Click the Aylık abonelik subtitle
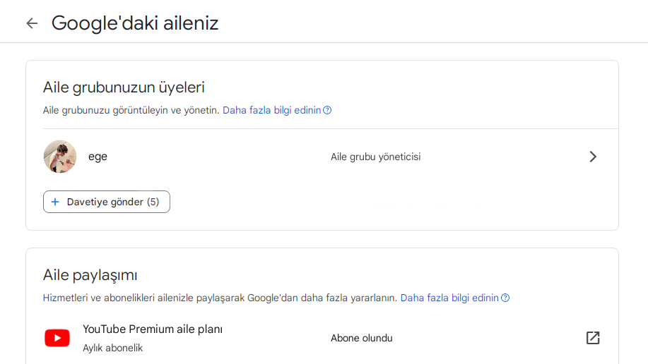 click(112, 348)
